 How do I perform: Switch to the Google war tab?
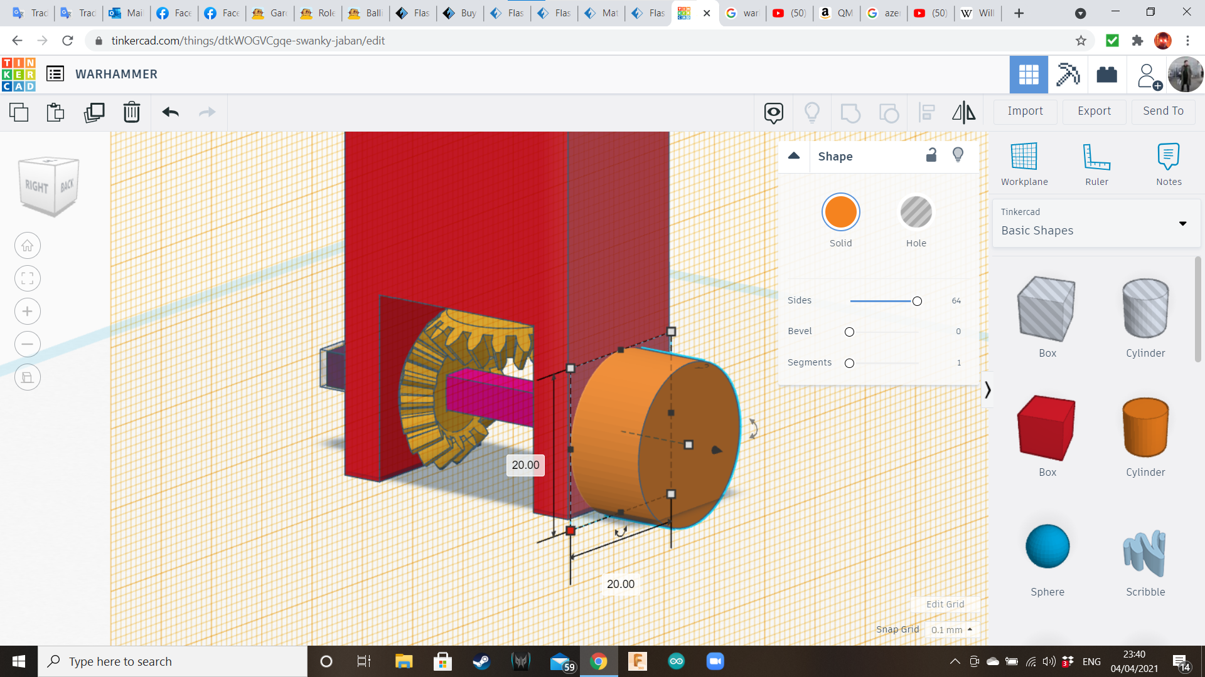(x=744, y=13)
